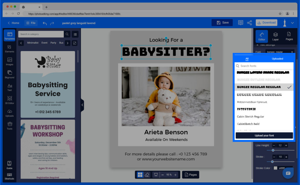
Task: Open a new browser tab
Action: pyautogui.click(x=46, y=7)
